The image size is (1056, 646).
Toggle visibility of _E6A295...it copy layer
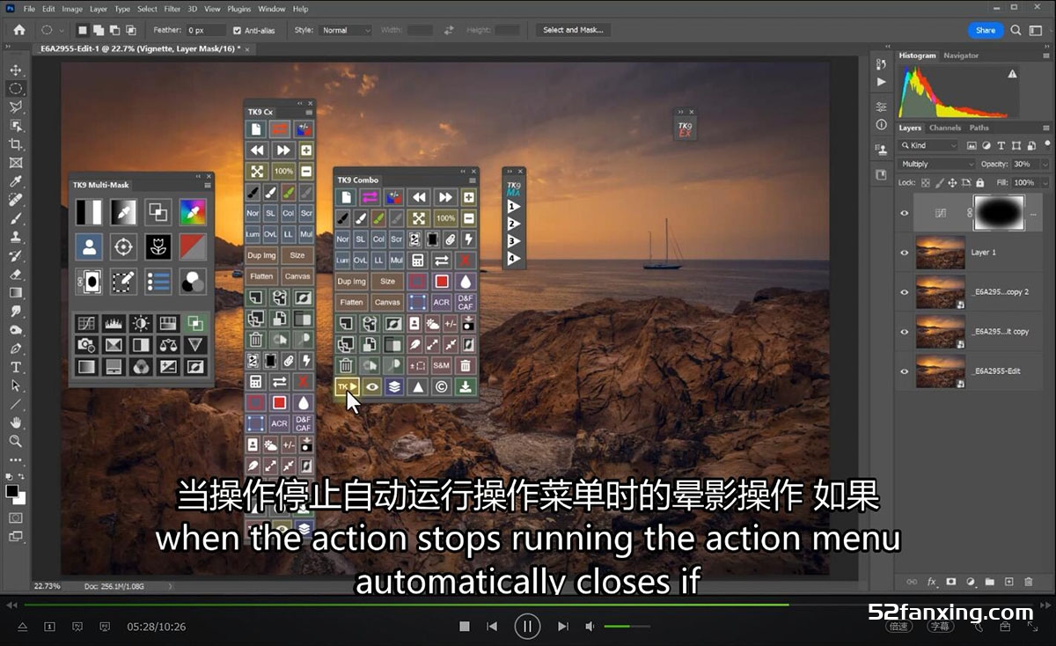point(905,332)
